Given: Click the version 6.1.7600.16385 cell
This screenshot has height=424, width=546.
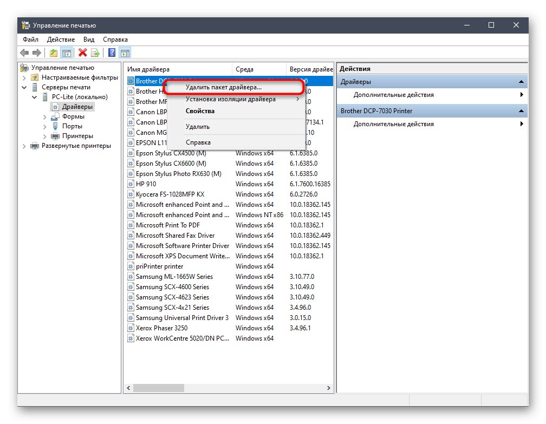Looking at the screenshot, I should tap(310, 184).
